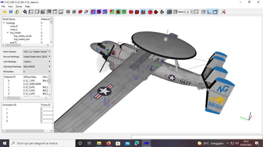
Task: Open the Paint Scheme dropdown
Action: (37, 52)
